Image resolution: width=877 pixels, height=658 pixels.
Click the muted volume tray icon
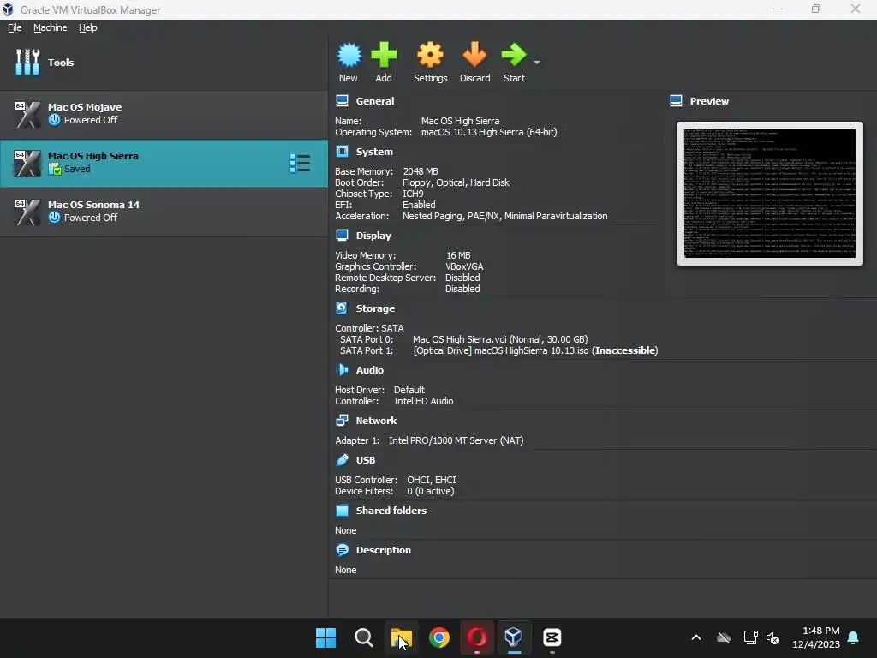(773, 637)
